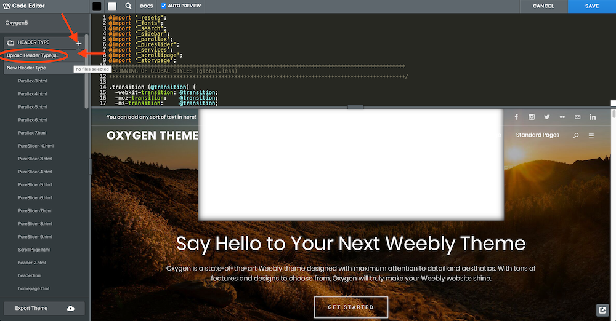Click the LinkedIn icon in preview header
This screenshot has height=321, width=616.
coord(593,117)
